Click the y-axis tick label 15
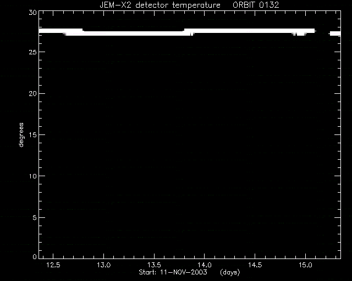 click(x=32, y=134)
